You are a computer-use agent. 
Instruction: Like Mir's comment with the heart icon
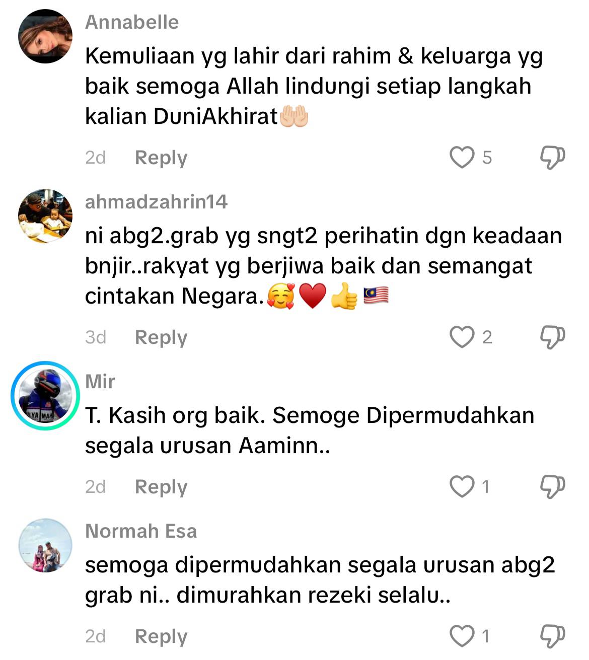(x=462, y=487)
